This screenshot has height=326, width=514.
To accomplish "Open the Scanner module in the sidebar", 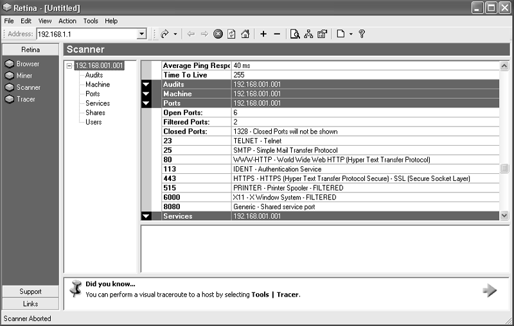I will (x=22, y=87).
